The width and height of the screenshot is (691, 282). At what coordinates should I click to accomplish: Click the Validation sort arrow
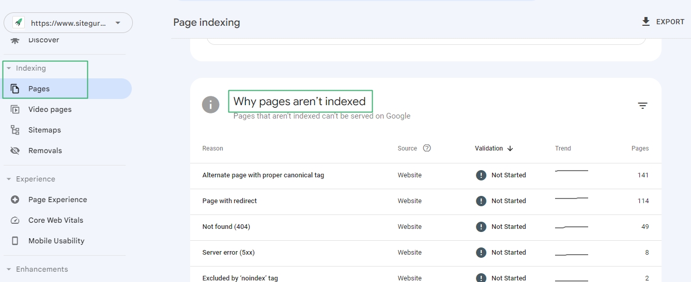pos(510,148)
